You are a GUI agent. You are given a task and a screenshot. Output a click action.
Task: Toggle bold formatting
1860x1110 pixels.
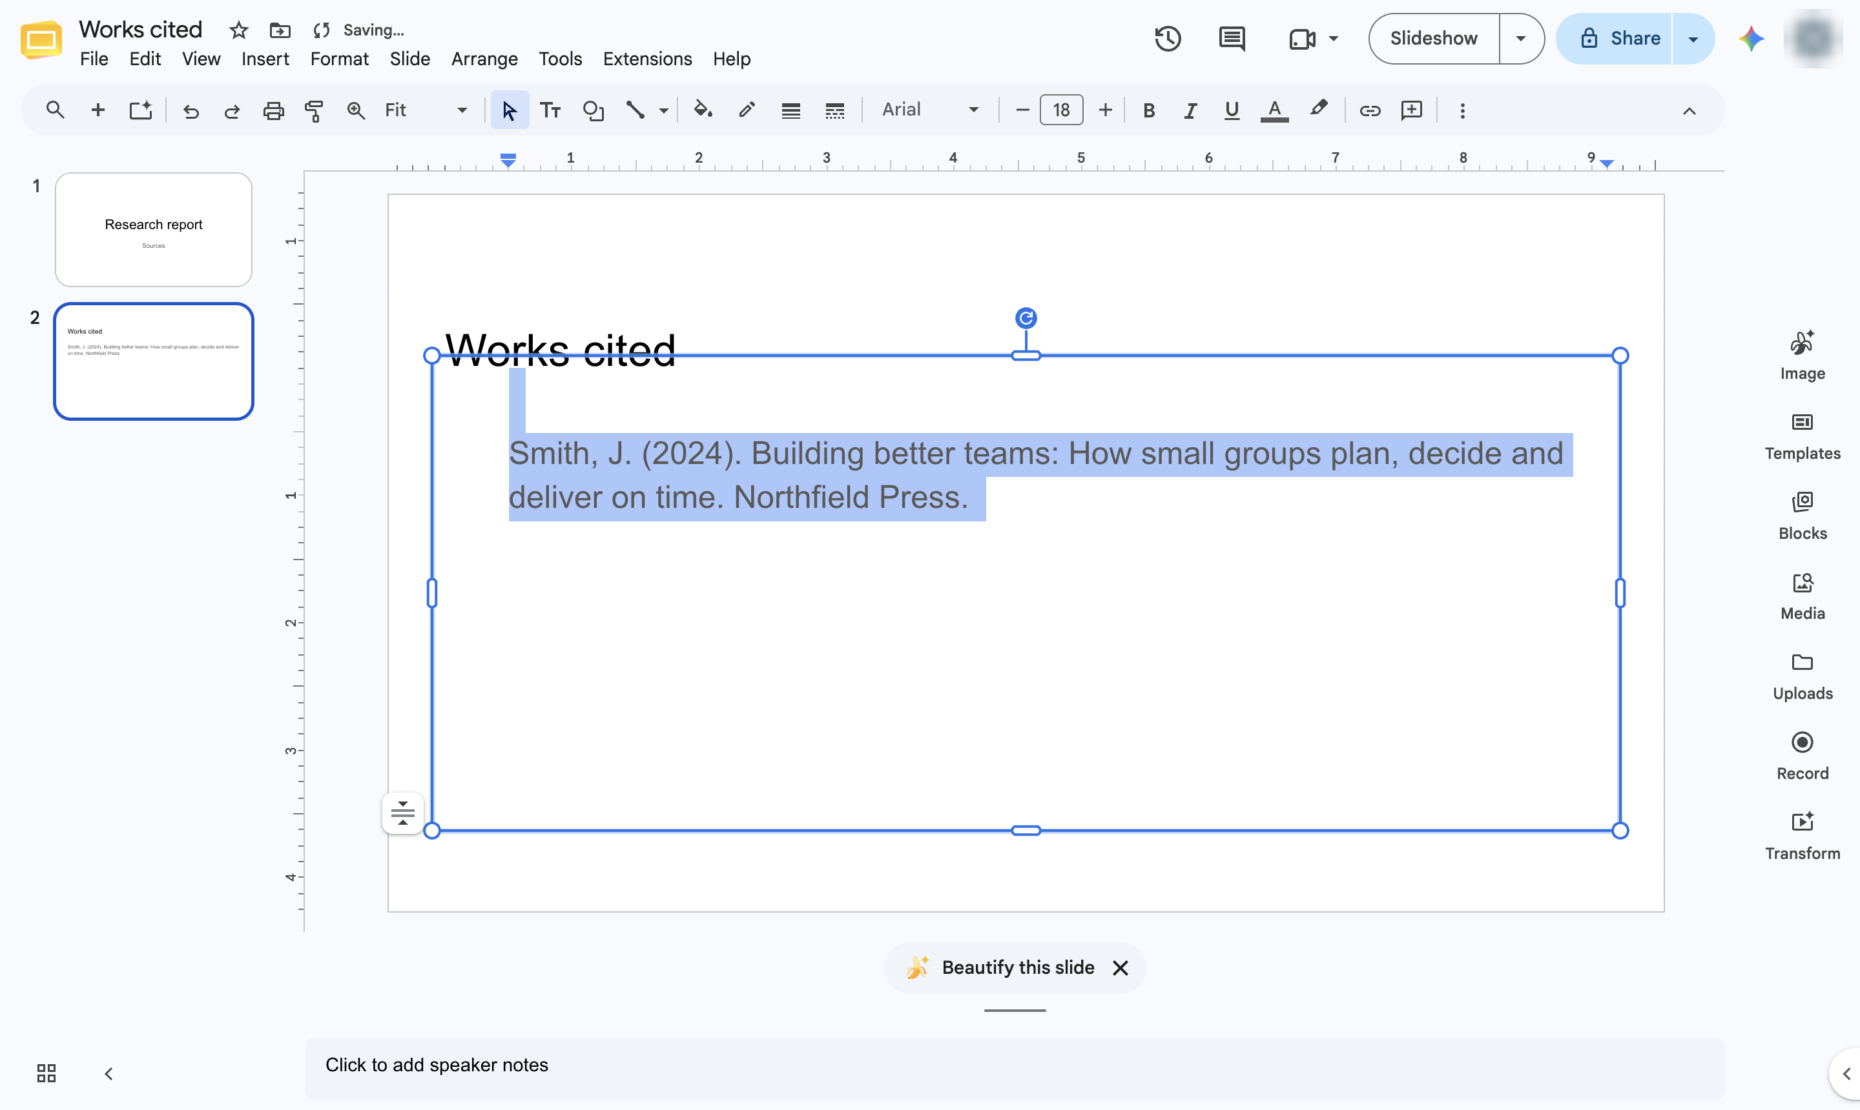pyautogui.click(x=1149, y=111)
